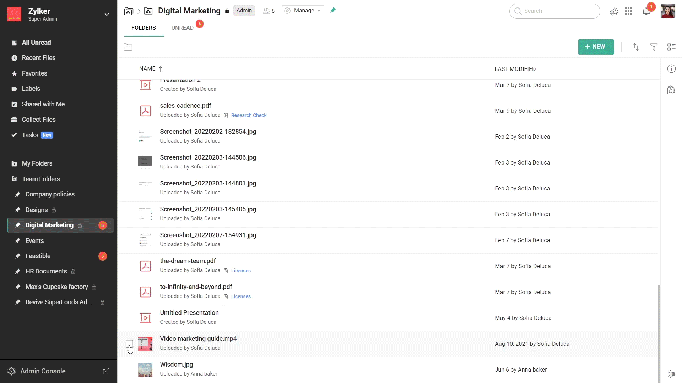Screen dimensions: 682x383
Task: Toggle the brightness theme icon at bottom right
Action: [671, 374]
